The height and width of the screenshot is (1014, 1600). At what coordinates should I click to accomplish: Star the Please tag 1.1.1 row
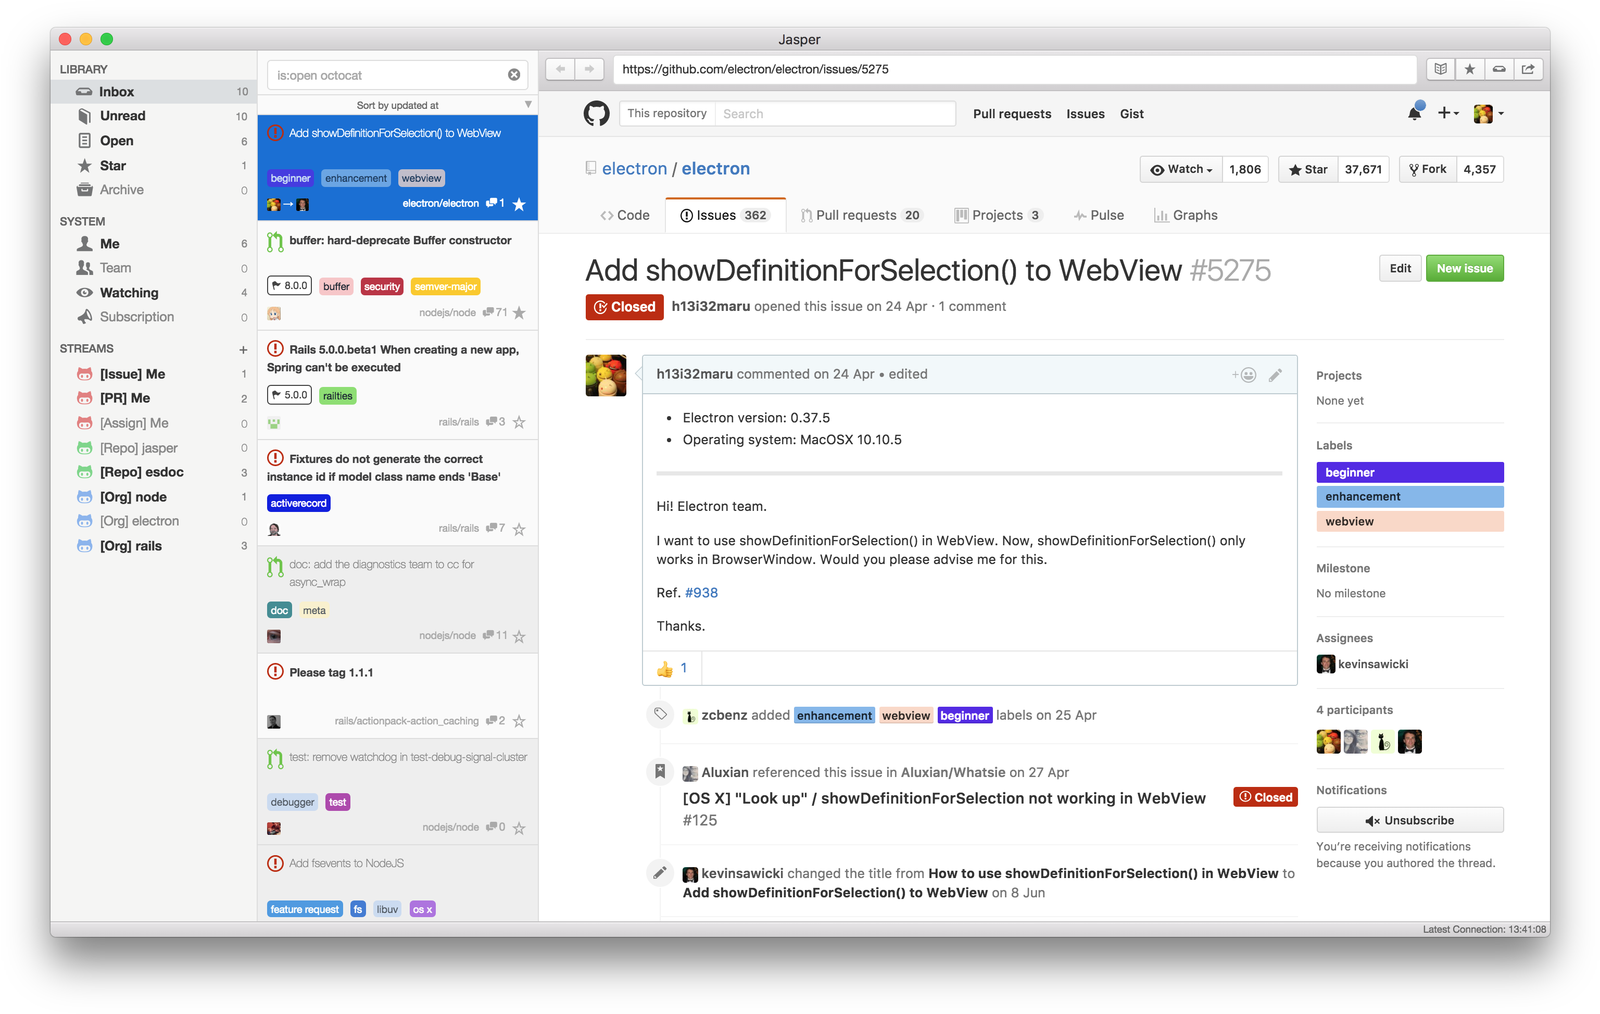[519, 721]
